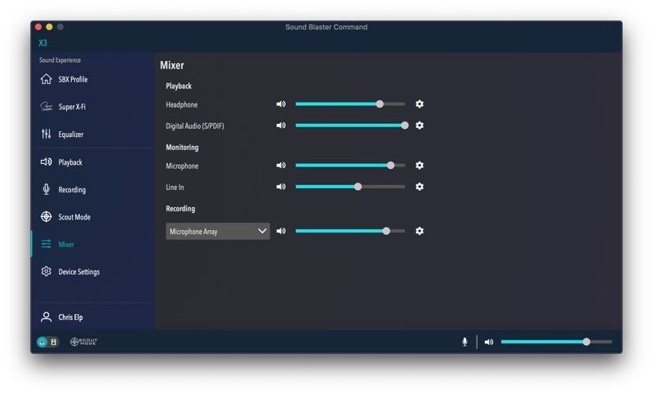Open Device Settings from the sidebar
Viewport: 653px width, 394px height.
(78, 272)
